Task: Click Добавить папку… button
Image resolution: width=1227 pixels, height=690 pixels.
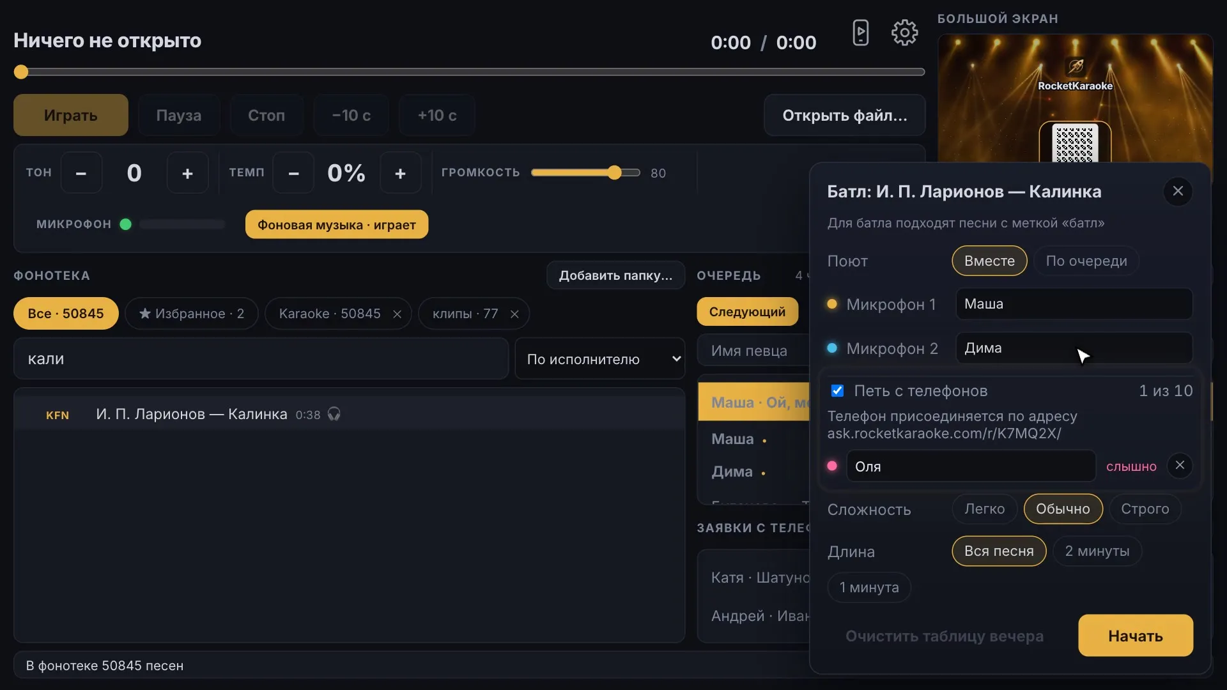Action: point(615,275)
